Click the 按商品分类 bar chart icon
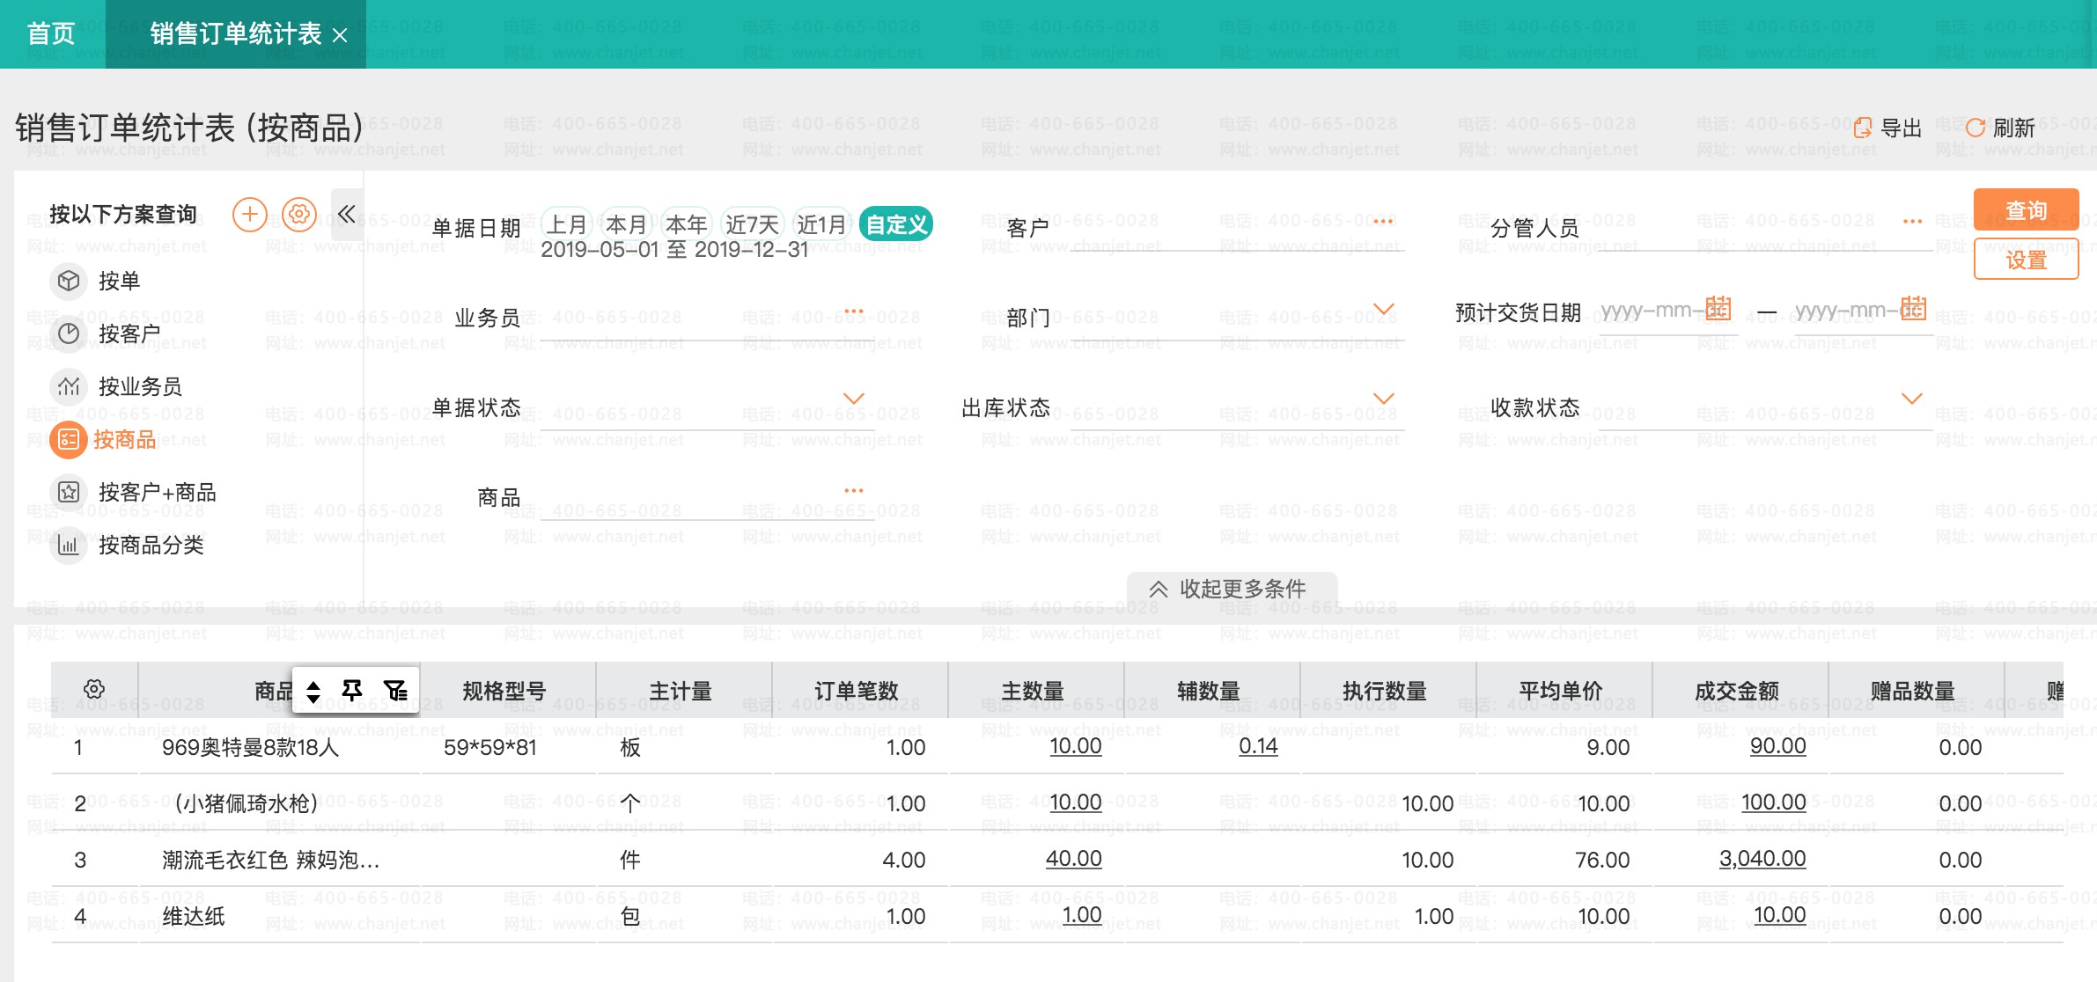The height and width of the screenshot is (982, 2097). click(x=69, y=545)
